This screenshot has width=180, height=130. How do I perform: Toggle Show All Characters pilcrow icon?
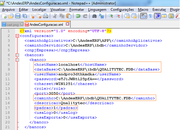150,16
